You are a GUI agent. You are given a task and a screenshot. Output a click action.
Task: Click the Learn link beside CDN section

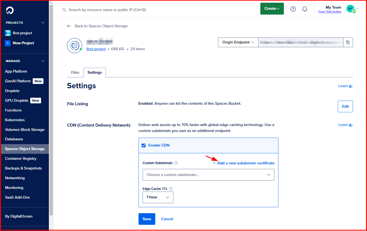343,125
